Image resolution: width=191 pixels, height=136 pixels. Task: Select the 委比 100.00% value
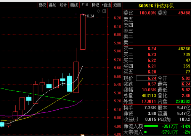pos(148,13)
